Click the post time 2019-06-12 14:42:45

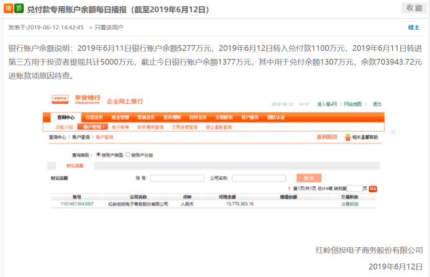[x=55, y=27]
